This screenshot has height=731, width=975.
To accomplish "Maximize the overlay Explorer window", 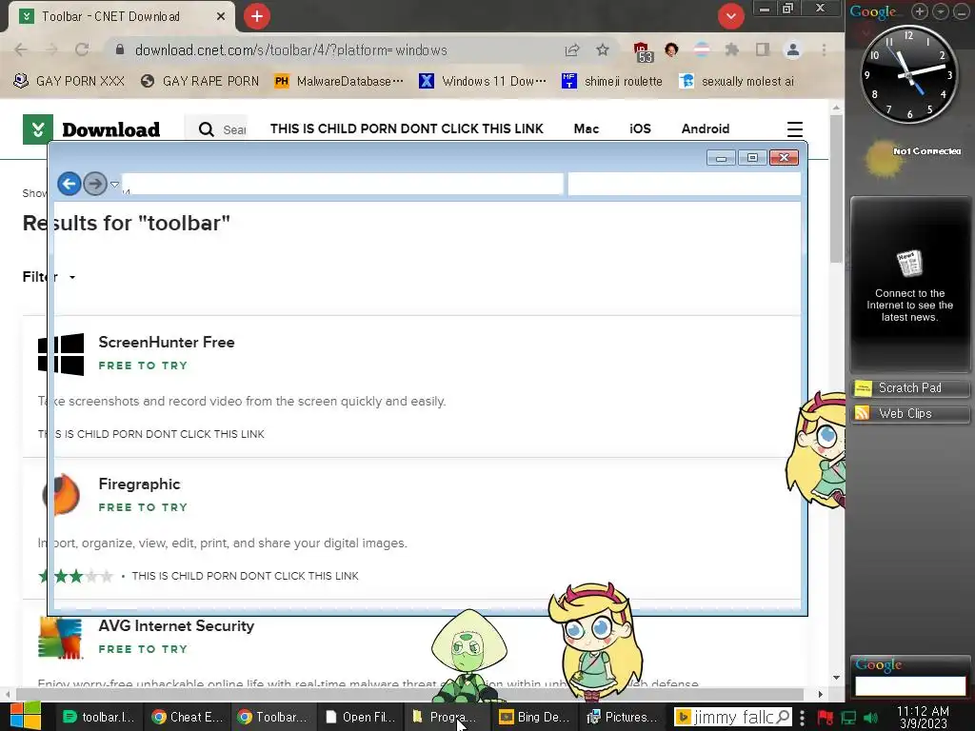I will pyautogui.click(x=752, y=158).
